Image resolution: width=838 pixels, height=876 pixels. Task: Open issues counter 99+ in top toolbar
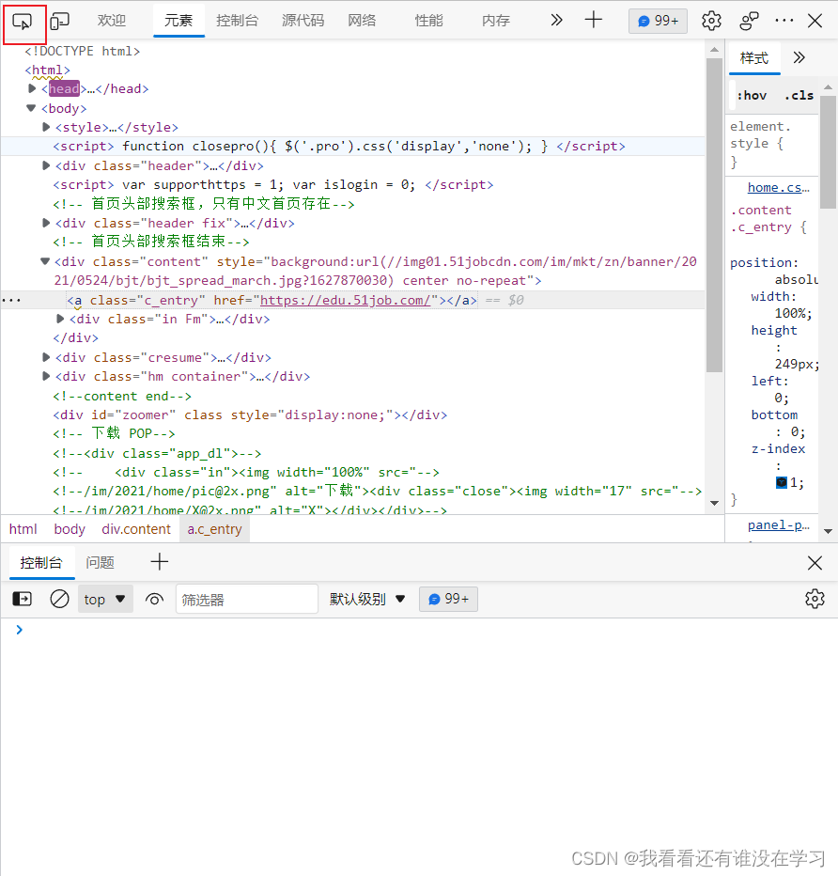click(x=658, y=21)
